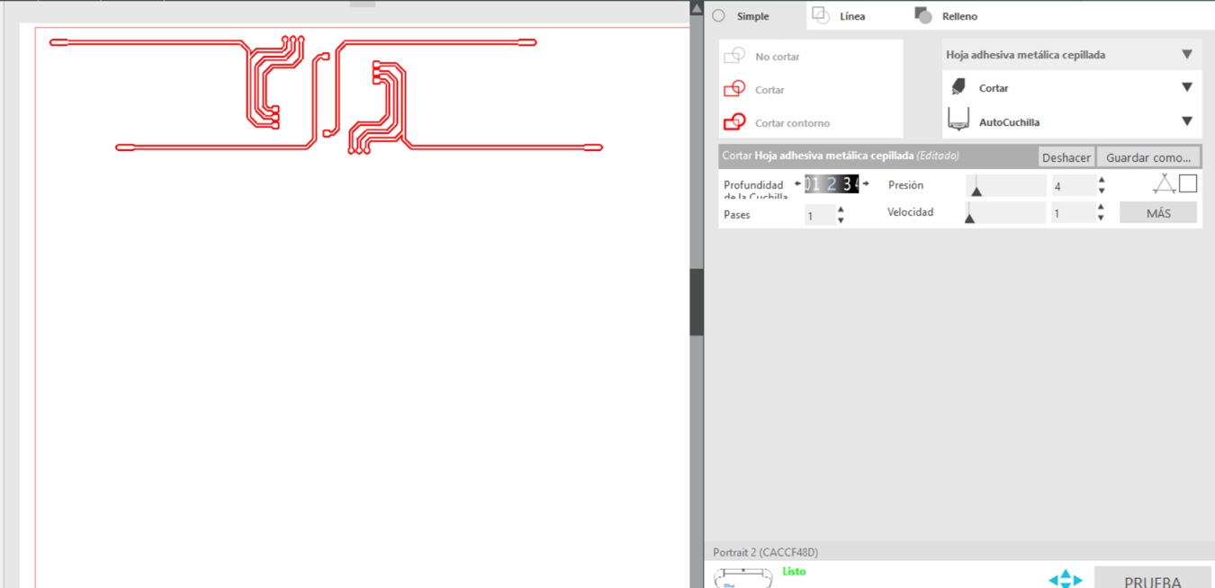Click the triangle test-cut shape icon

[1165, 183]
